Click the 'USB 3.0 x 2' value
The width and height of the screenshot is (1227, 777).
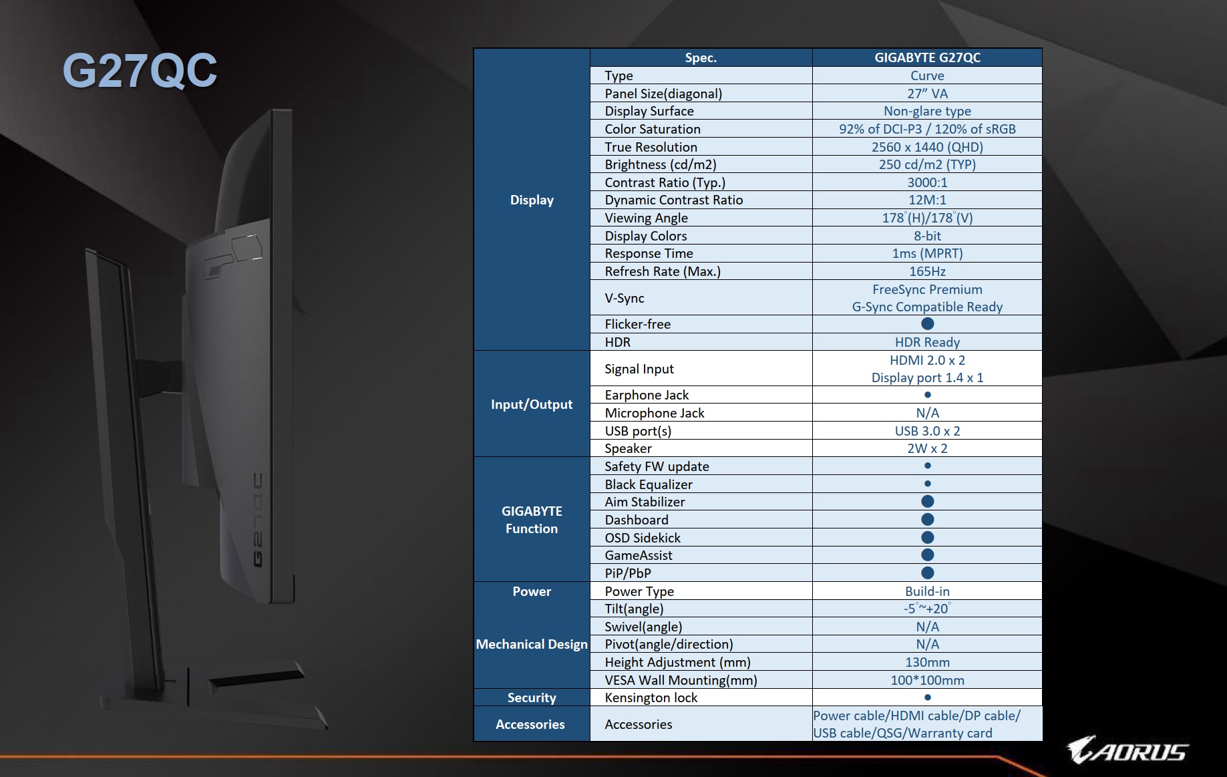click(x=927, y=431)
